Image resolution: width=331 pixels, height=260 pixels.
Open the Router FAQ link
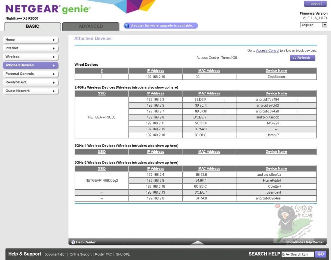coord(104,254)
